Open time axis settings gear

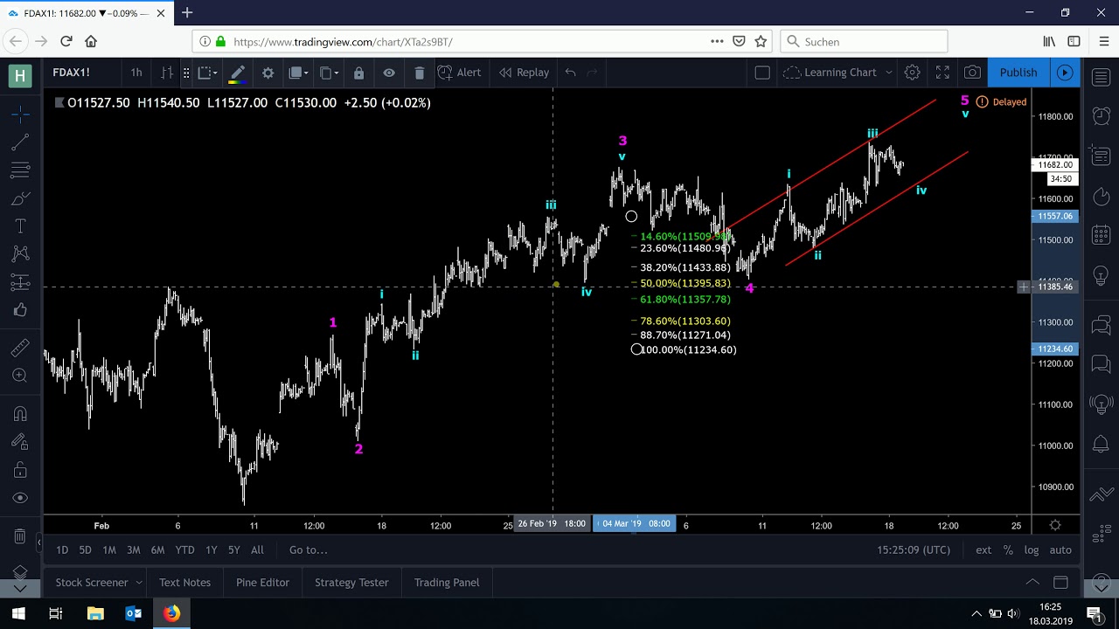tap(1055, 525)
